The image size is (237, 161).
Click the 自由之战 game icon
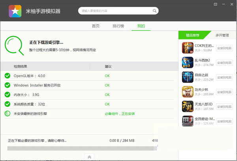tap(188, 77)
